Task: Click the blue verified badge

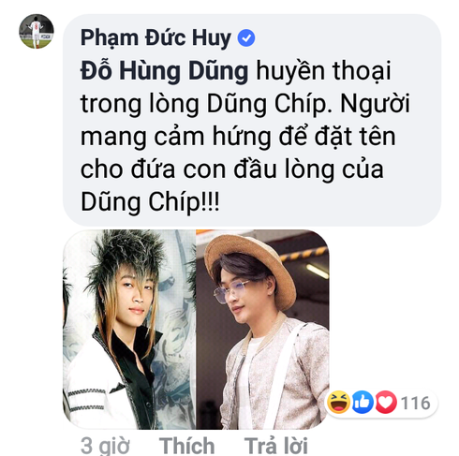Action: tap(246, 37)
